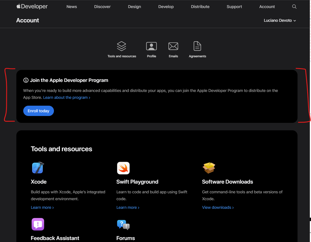Viewport: 311px width, 242px height.
Task: Open the News menu item
Action: pyautogui.click(x=72, y=7)
